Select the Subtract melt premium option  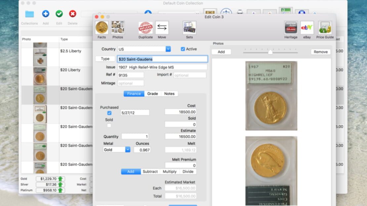point(150,172)
